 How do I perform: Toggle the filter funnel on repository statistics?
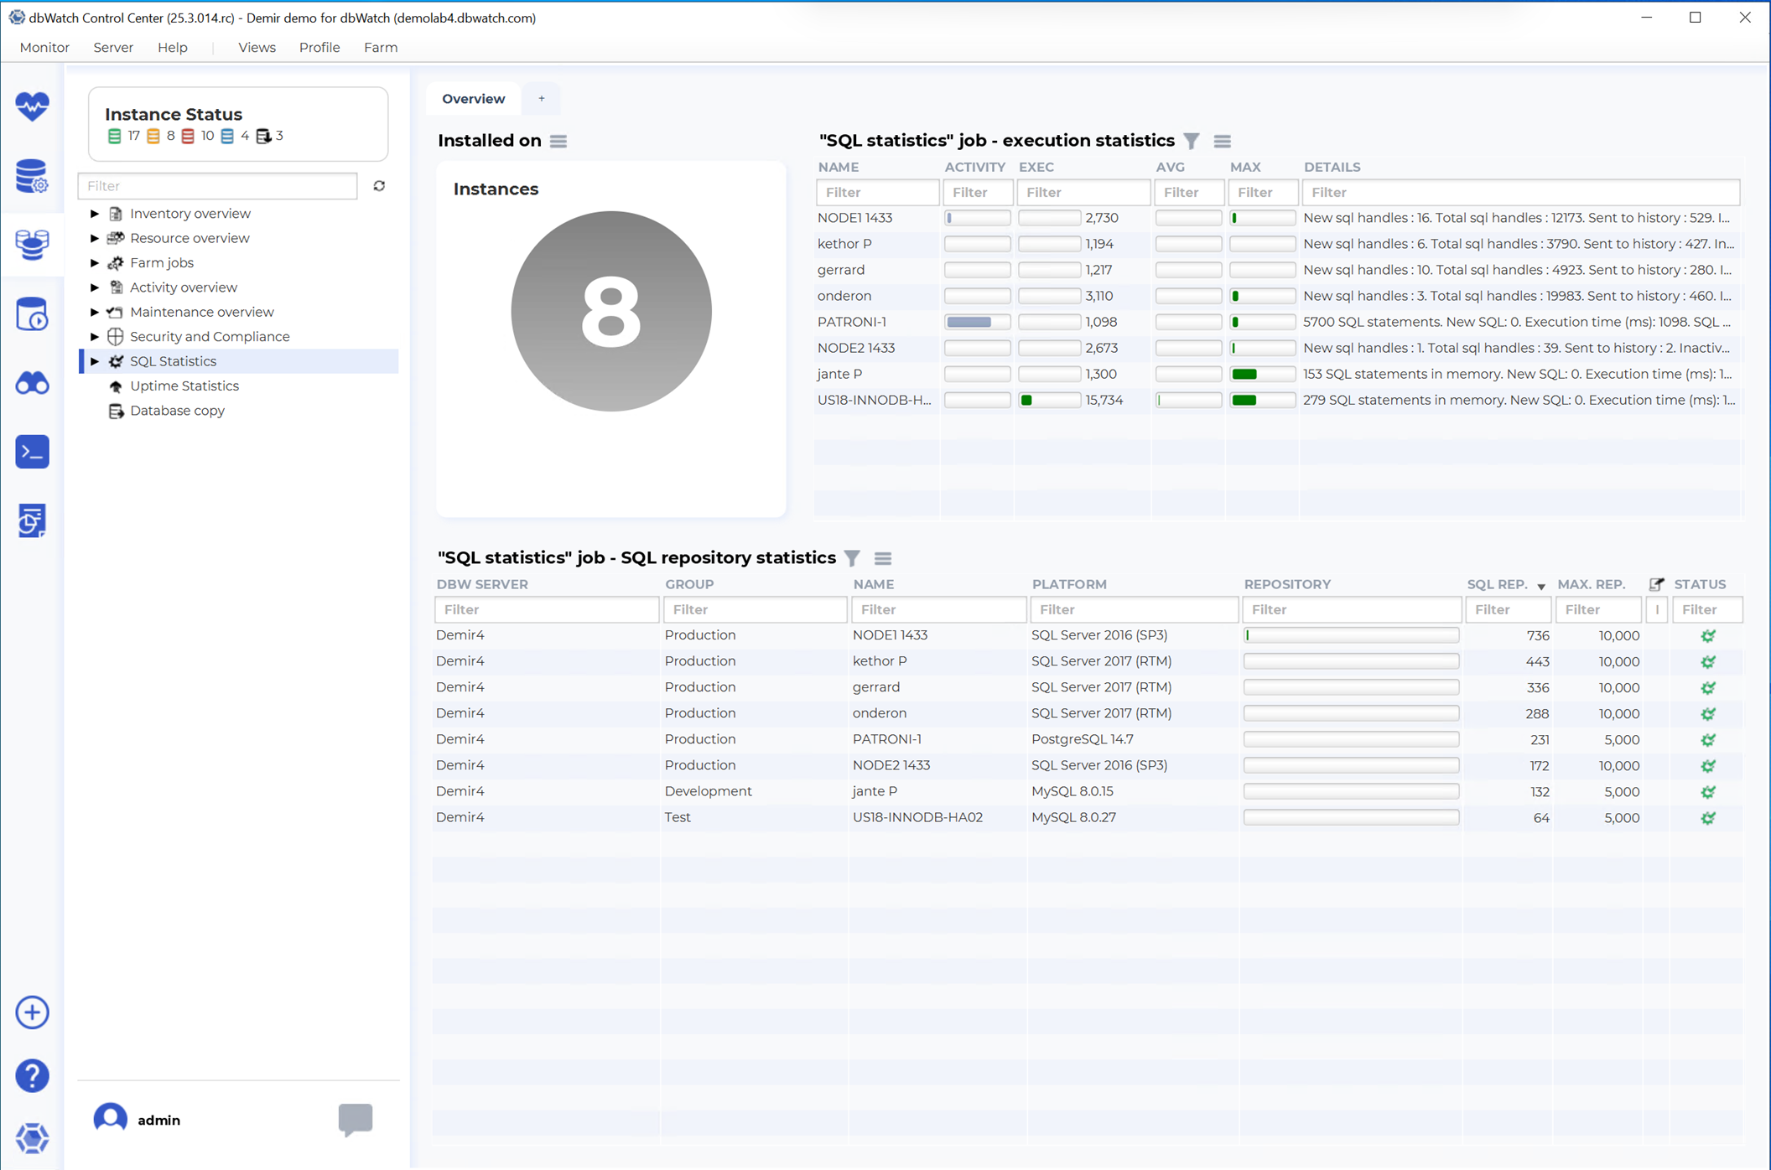click(x=852, y=558)
